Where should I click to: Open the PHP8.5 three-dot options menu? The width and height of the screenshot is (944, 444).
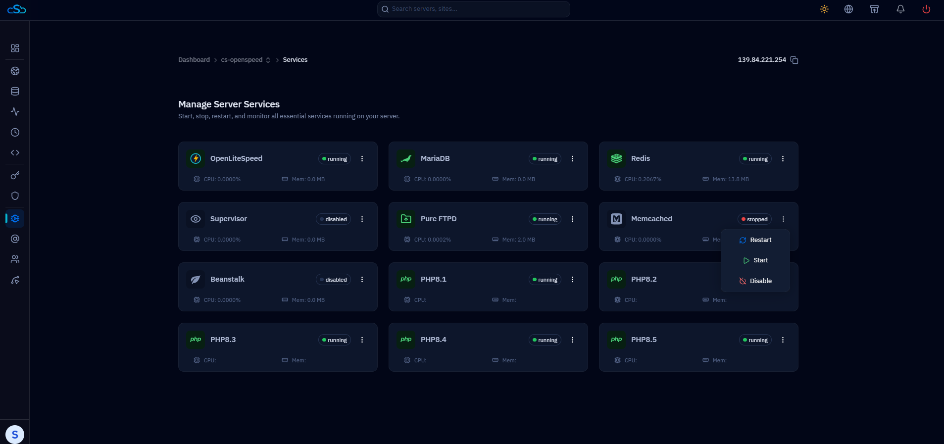coord(783,340)
